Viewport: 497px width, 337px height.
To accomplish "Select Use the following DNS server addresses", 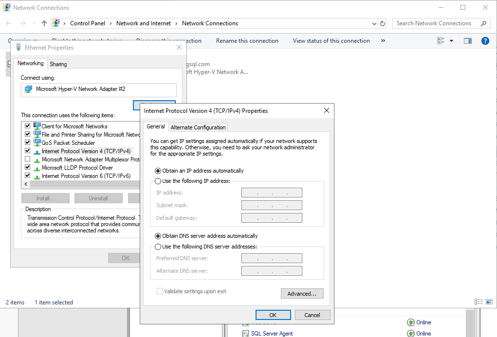I will click(x=158, y=247).
